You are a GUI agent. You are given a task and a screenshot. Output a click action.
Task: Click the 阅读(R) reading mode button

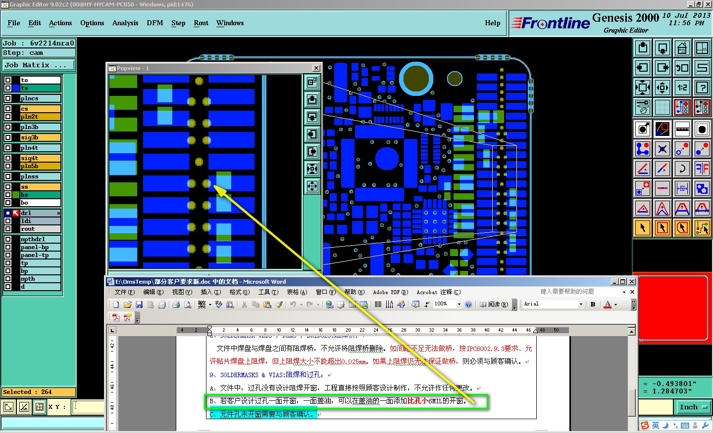click(x=494, y=304)
